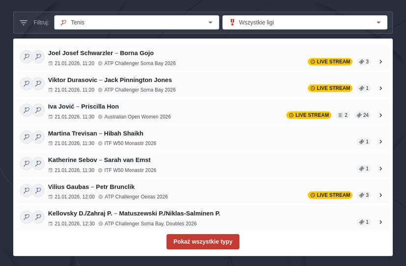Screen dimensions: 406x266
Task: Open the Tenis sport dropdown
Action: pos(136,23)
